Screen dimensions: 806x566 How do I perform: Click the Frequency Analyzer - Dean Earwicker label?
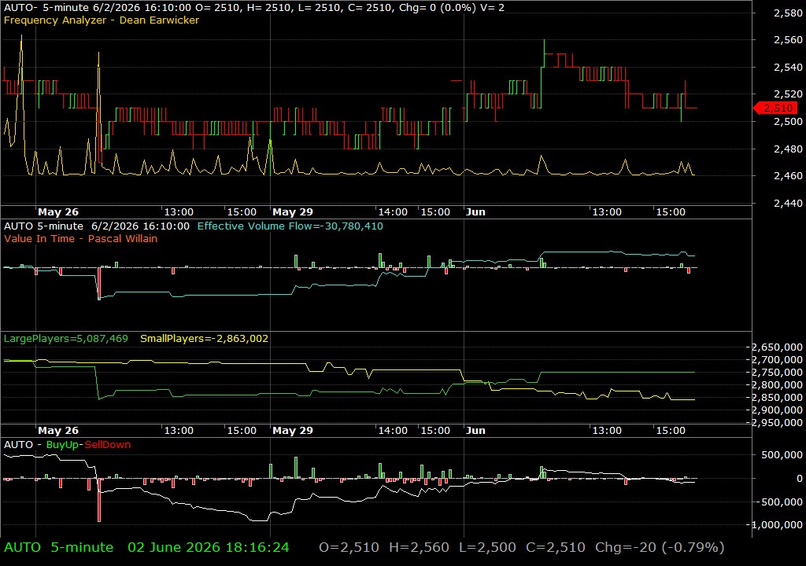(102, 20)
